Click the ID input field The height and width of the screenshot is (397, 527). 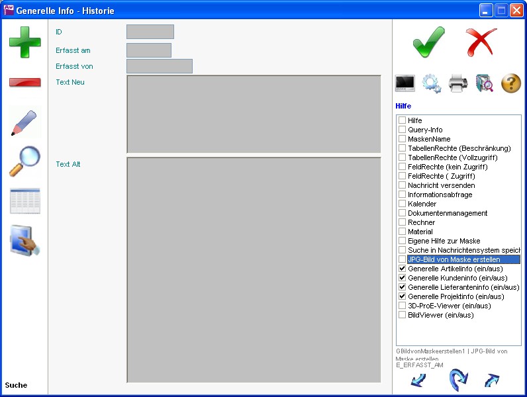click(150, 32)
